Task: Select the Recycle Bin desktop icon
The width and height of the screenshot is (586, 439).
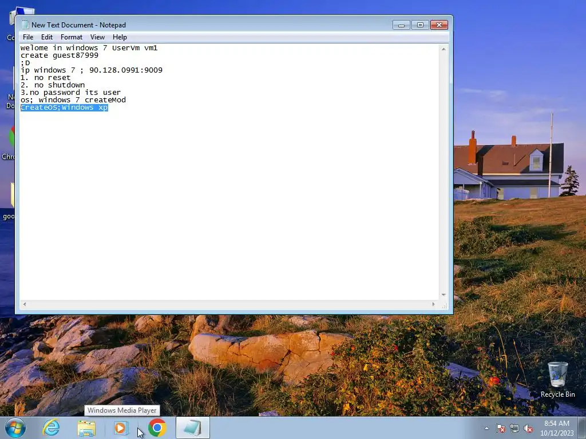Action: click(557, 380)
